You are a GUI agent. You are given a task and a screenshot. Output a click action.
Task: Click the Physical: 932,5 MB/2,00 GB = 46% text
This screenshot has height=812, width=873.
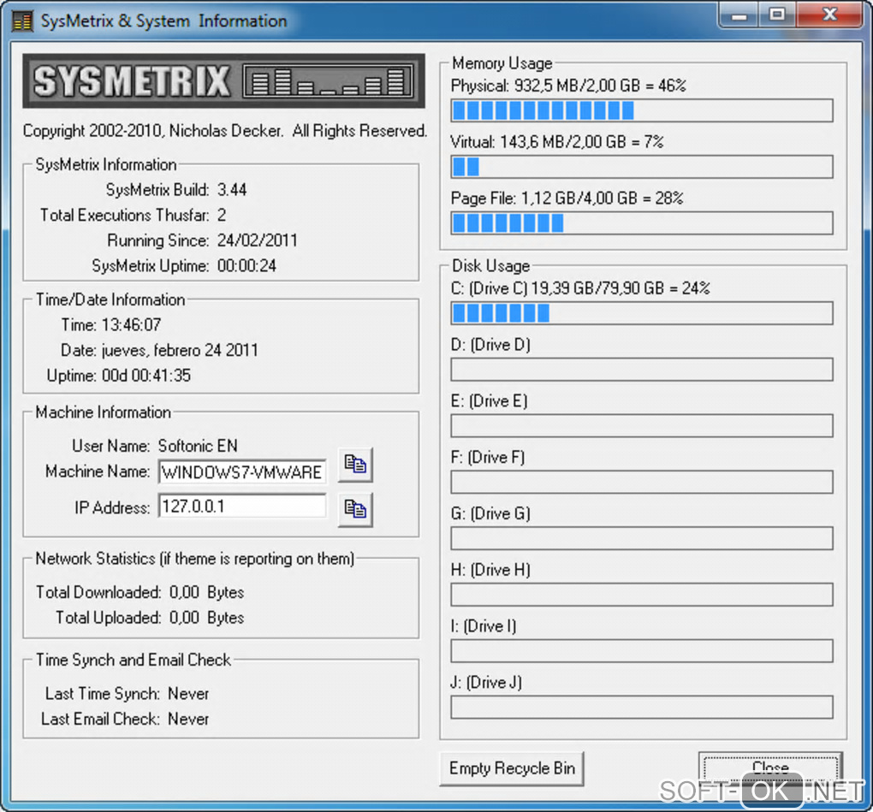point(568,86)
